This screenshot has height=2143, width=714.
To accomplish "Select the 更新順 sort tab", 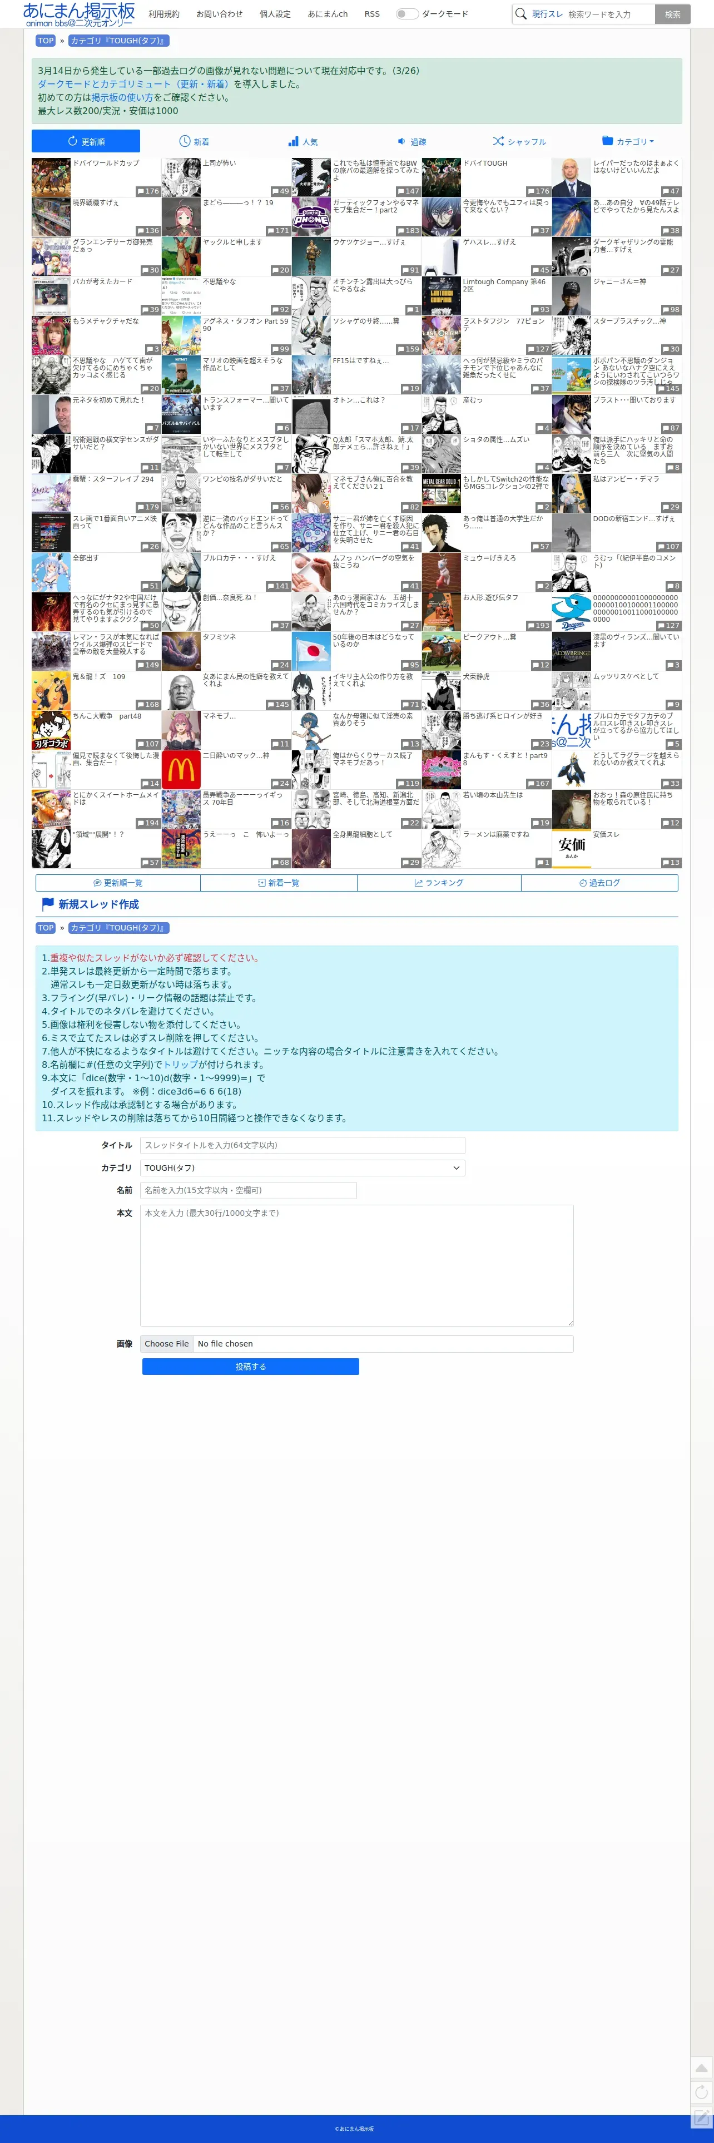I will (86, 141).
